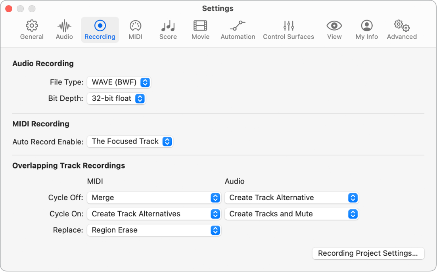The height and width of the screenshot is (272, 437).
Task: Open the Movie settings filmstrip icon
Action: tap(200, 27)
